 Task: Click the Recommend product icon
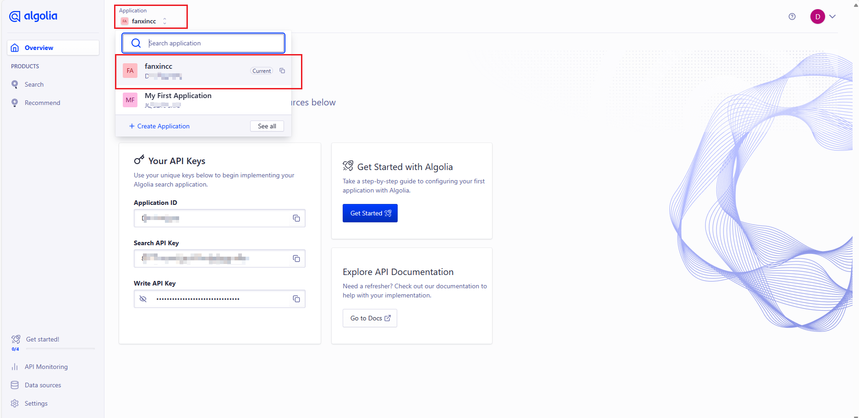click(15, 103)
